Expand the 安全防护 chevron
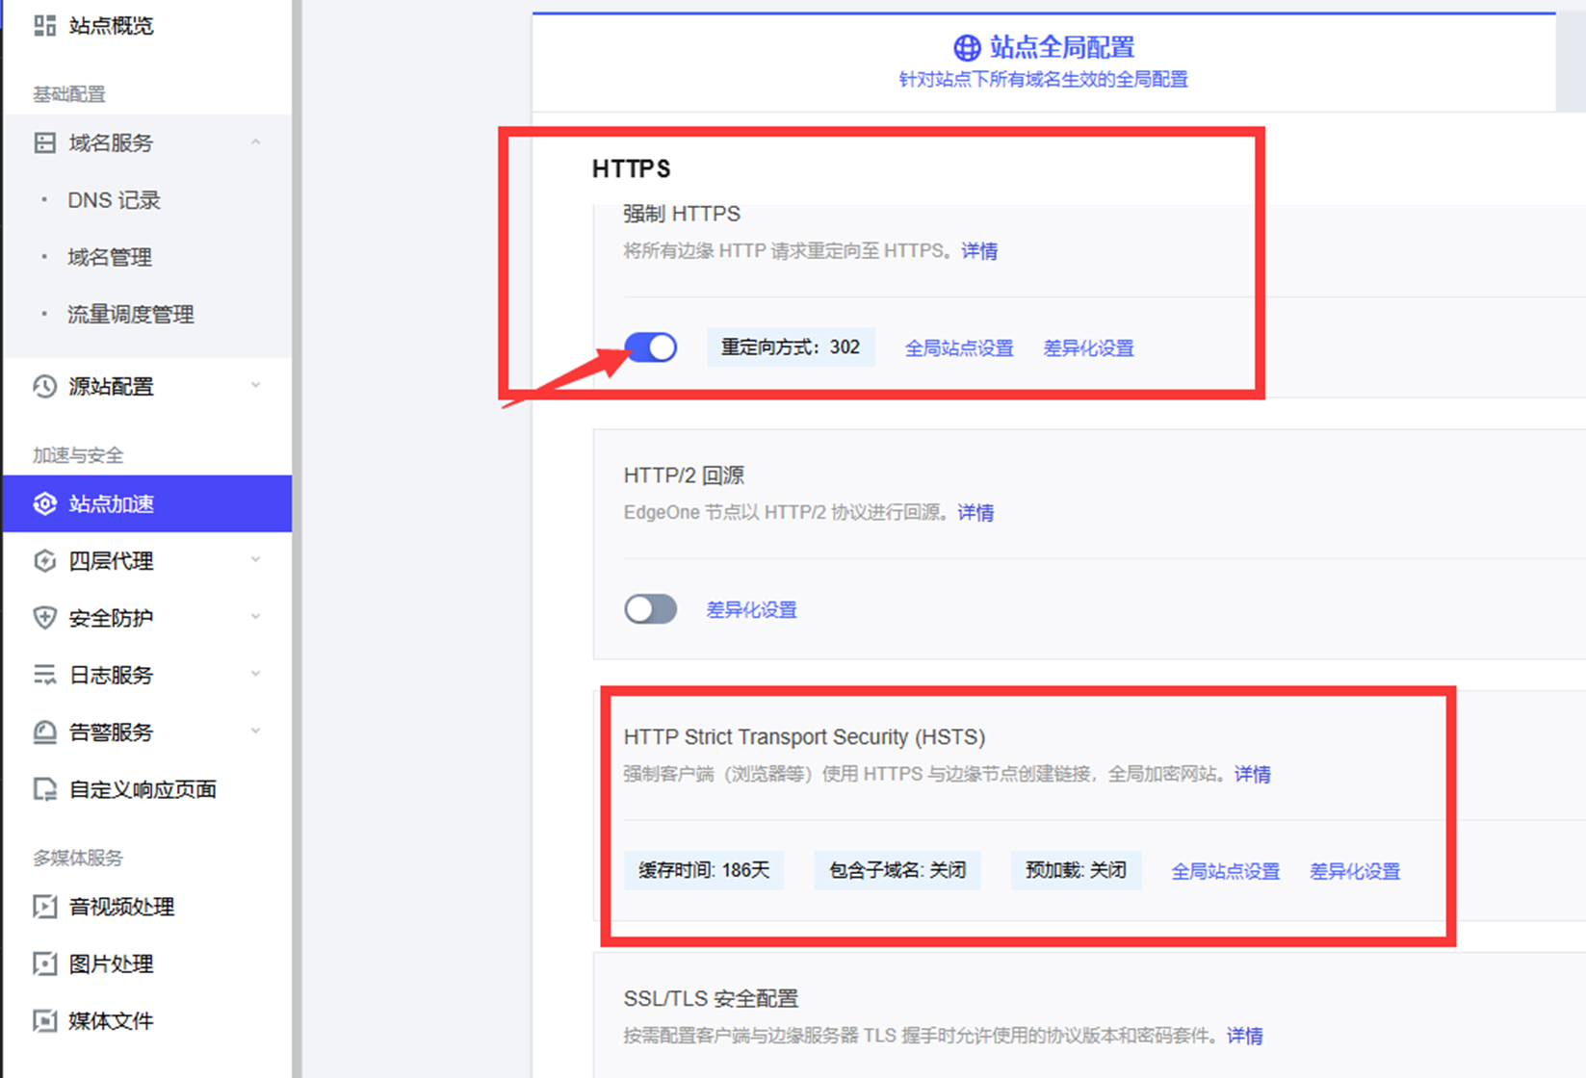This screenshot has height=1078, width=1586. (x=255, y=617)
